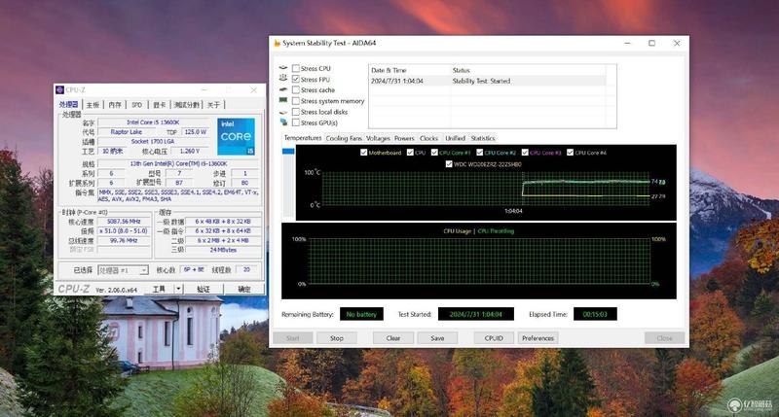Click the No battery indicator field
The width and height of the screenshot is (779, 417).
pyautogui.click(x=361, y=314)
